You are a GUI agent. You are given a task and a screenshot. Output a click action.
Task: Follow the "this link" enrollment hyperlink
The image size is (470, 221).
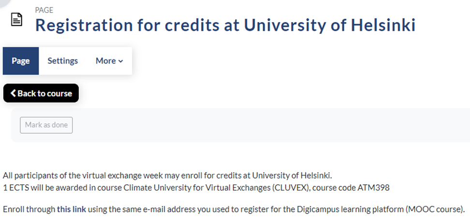(x=71, y=209)
